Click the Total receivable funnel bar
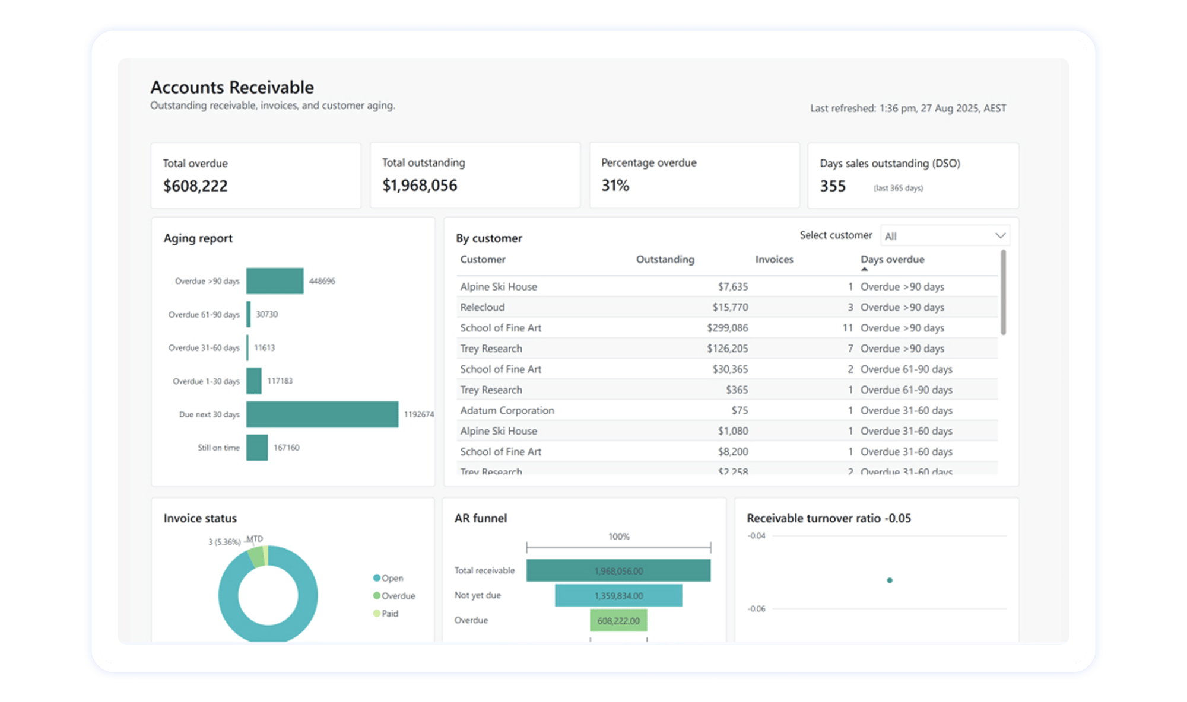This screenshot has width=1187, height=702. pos(619,570)
